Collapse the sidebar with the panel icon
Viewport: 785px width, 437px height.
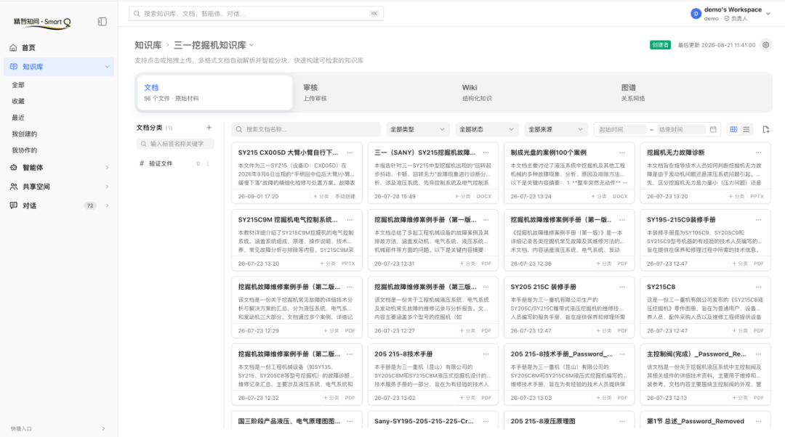tap(102, 22)
